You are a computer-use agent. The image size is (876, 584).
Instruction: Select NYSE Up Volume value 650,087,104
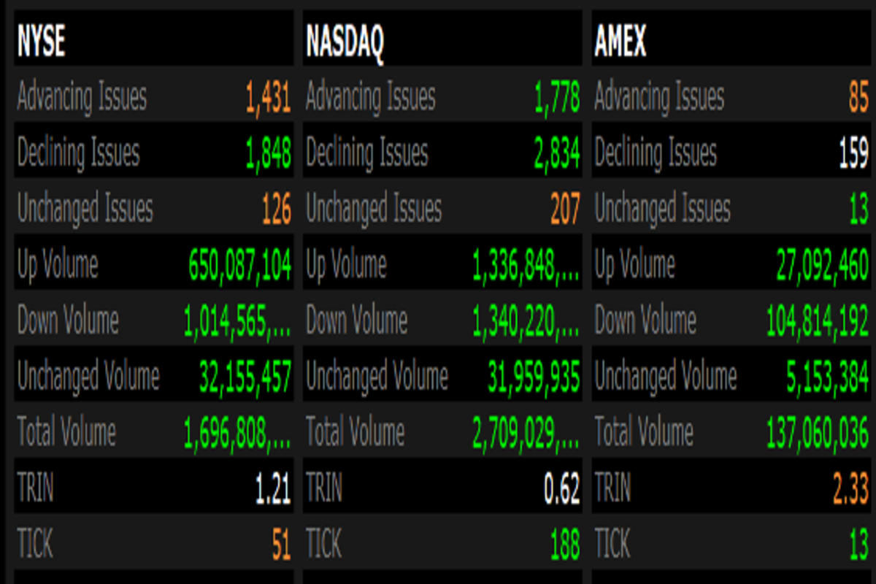(239, 265)
